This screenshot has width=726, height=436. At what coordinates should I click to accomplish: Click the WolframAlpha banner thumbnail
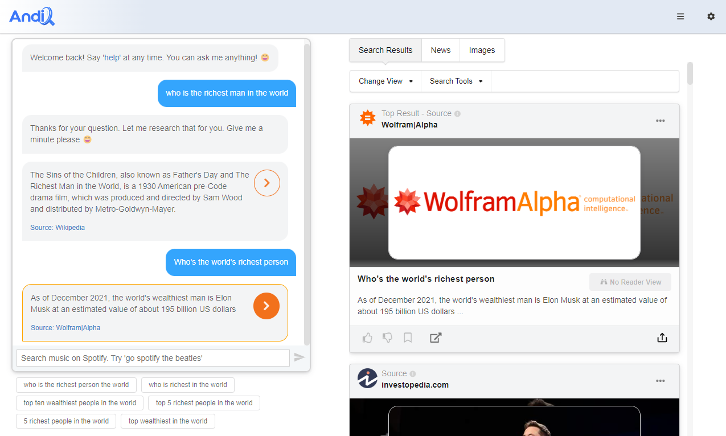[514, 203]
